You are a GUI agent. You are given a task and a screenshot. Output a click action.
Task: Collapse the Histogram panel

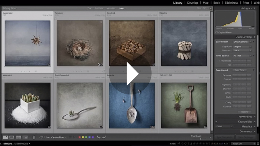[254, 8]
